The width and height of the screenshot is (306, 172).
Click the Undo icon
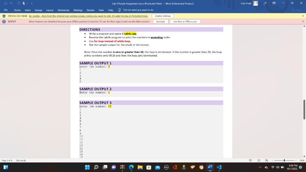pyautogui.click(x=11, y=3)
